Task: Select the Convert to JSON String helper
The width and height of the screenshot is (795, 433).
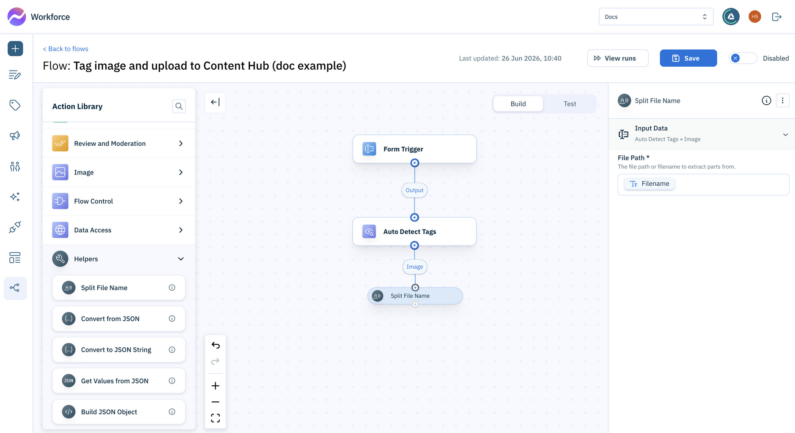Action: 119,350
